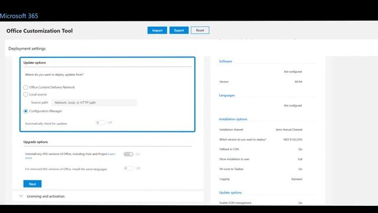This screenshot has height=213, width=378.
Task: Click the Standard logging value
Action: (296, 179)
